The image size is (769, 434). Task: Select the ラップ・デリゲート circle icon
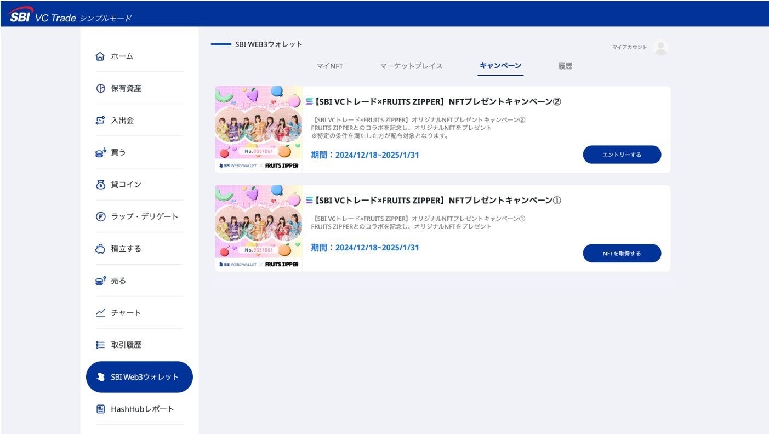tap(100, 216)
